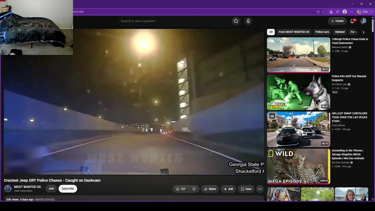Click the Nat Geo Animals channel name
The image size is (375, 211).
pos(340,163)
